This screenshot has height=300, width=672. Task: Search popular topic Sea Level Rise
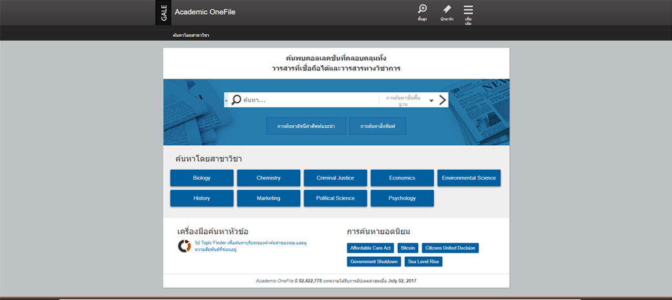(x=423, y=261)
